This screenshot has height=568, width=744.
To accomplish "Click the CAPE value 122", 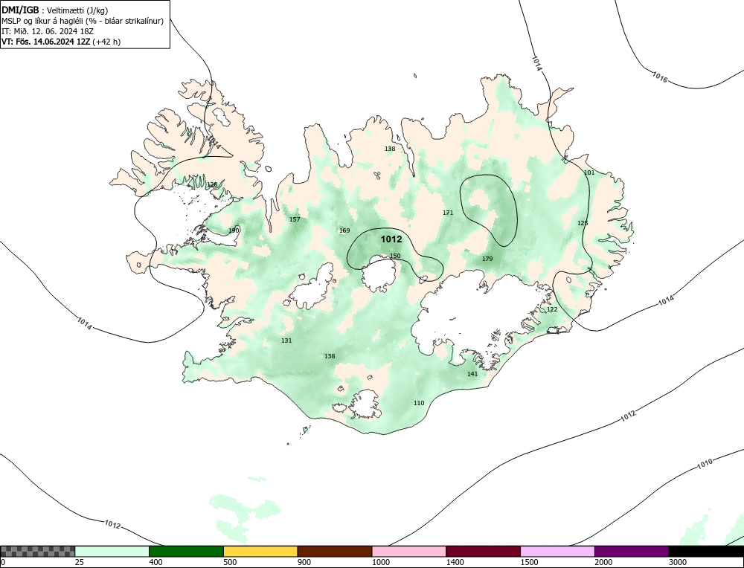I will click(x=552, y=309).
